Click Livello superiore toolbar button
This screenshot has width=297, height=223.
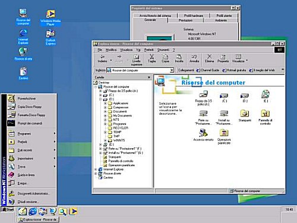(x=137, y=60)
